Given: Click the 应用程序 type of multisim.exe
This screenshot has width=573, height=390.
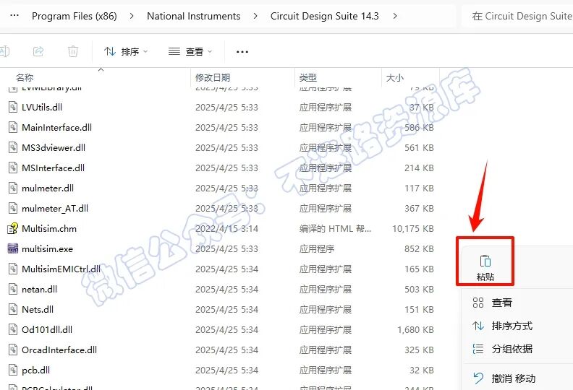Looking at the screenshot, I should click(316, 249).
